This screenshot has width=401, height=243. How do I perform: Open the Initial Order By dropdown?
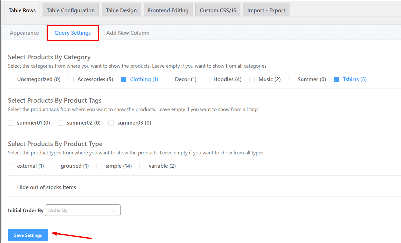[x=82, y=210]
